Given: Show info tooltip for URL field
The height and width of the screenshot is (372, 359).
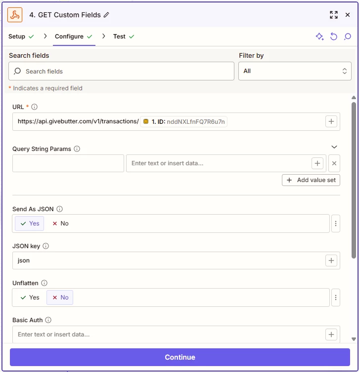Looking at the screenshot, I should (34, 107).
